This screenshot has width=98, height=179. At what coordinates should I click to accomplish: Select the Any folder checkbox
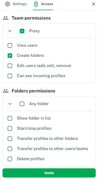coord(22,104)
